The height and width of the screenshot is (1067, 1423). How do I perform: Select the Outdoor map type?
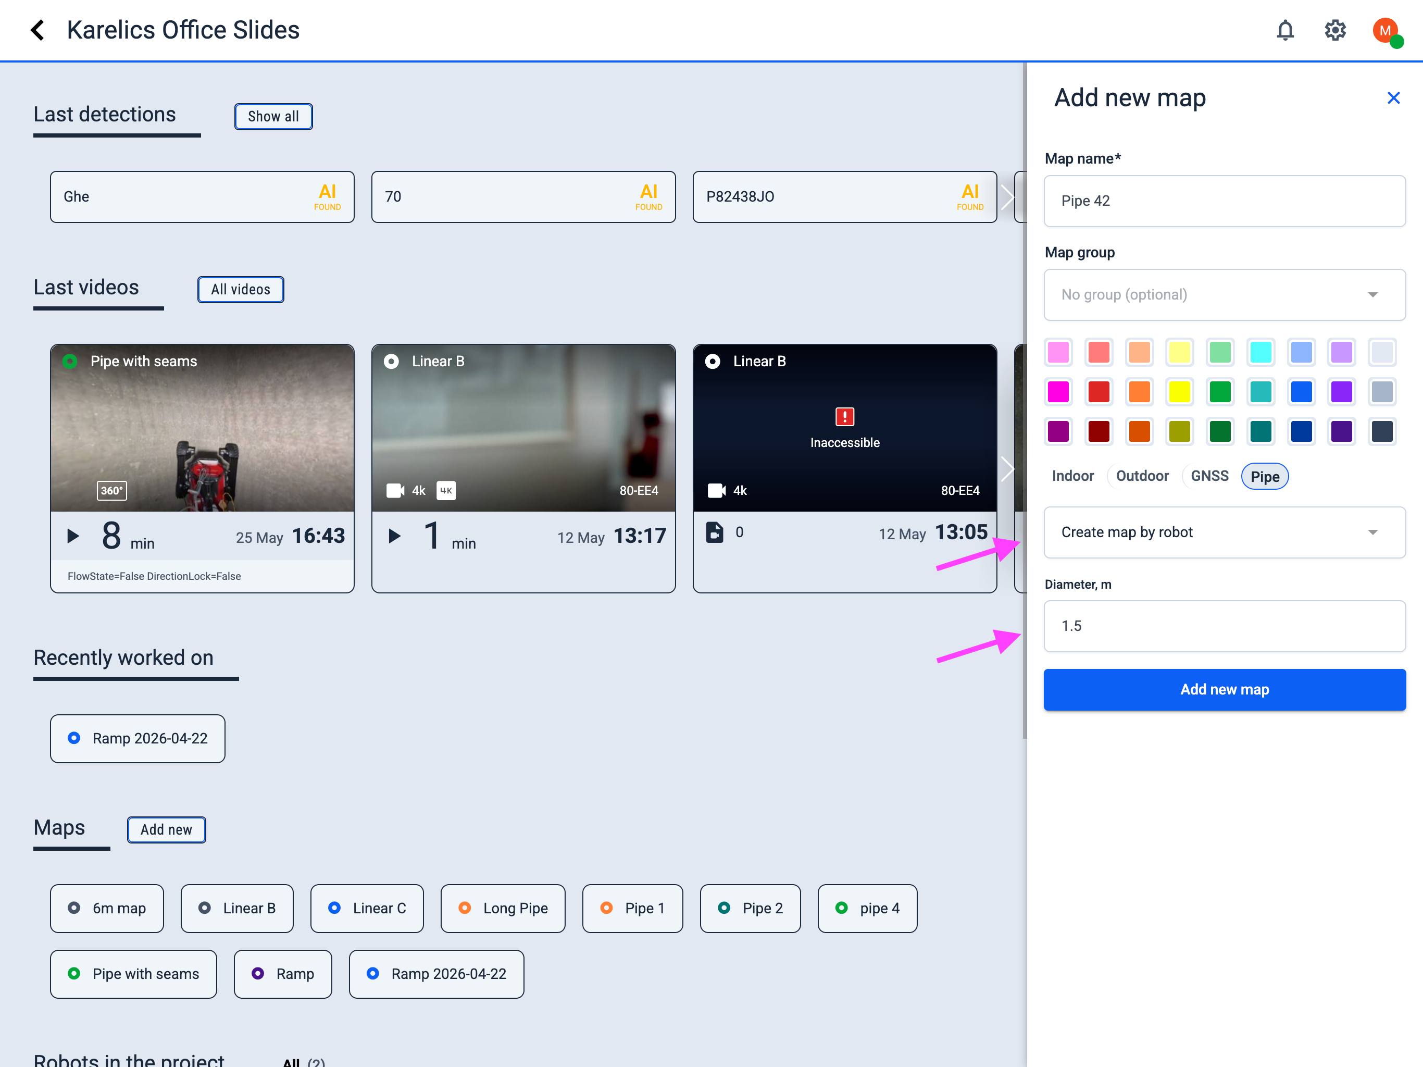tap(1142, 476)
